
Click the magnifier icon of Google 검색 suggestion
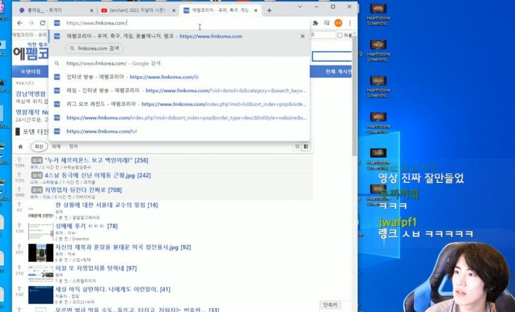pyautogui.click(x=57, y=64)
